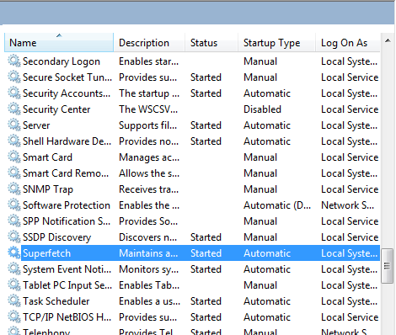Sort services by Name column header
Screen dimensions: 396x335
pyautogui.click(x=59, y=43)
